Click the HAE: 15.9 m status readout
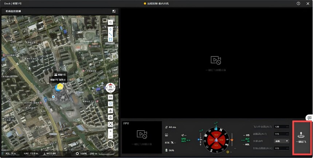 click(31, 153)
